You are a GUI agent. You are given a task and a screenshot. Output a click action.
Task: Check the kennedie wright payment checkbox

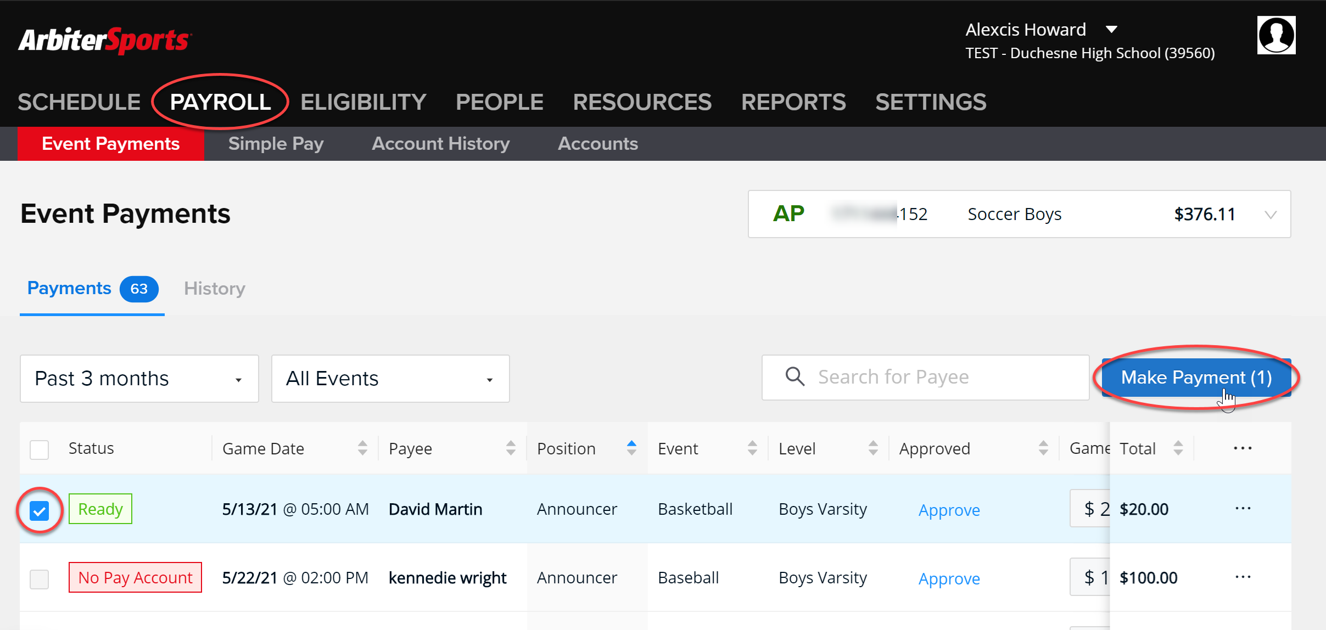(39, 579)
